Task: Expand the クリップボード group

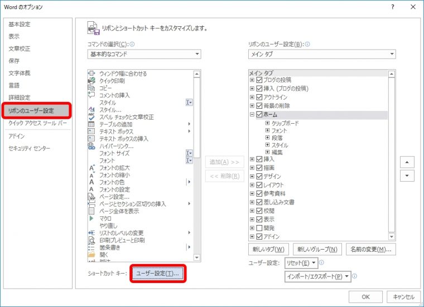Action: tap(267, 123)
